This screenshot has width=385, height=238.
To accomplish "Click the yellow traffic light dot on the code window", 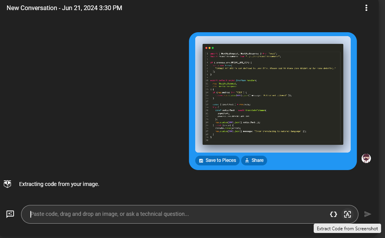I will pos(209,48).
